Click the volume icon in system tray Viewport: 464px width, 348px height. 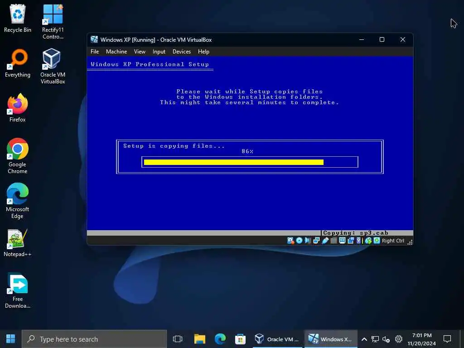point(386,339)
